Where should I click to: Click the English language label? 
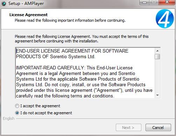pyautogui.click(x=9, y=118)
